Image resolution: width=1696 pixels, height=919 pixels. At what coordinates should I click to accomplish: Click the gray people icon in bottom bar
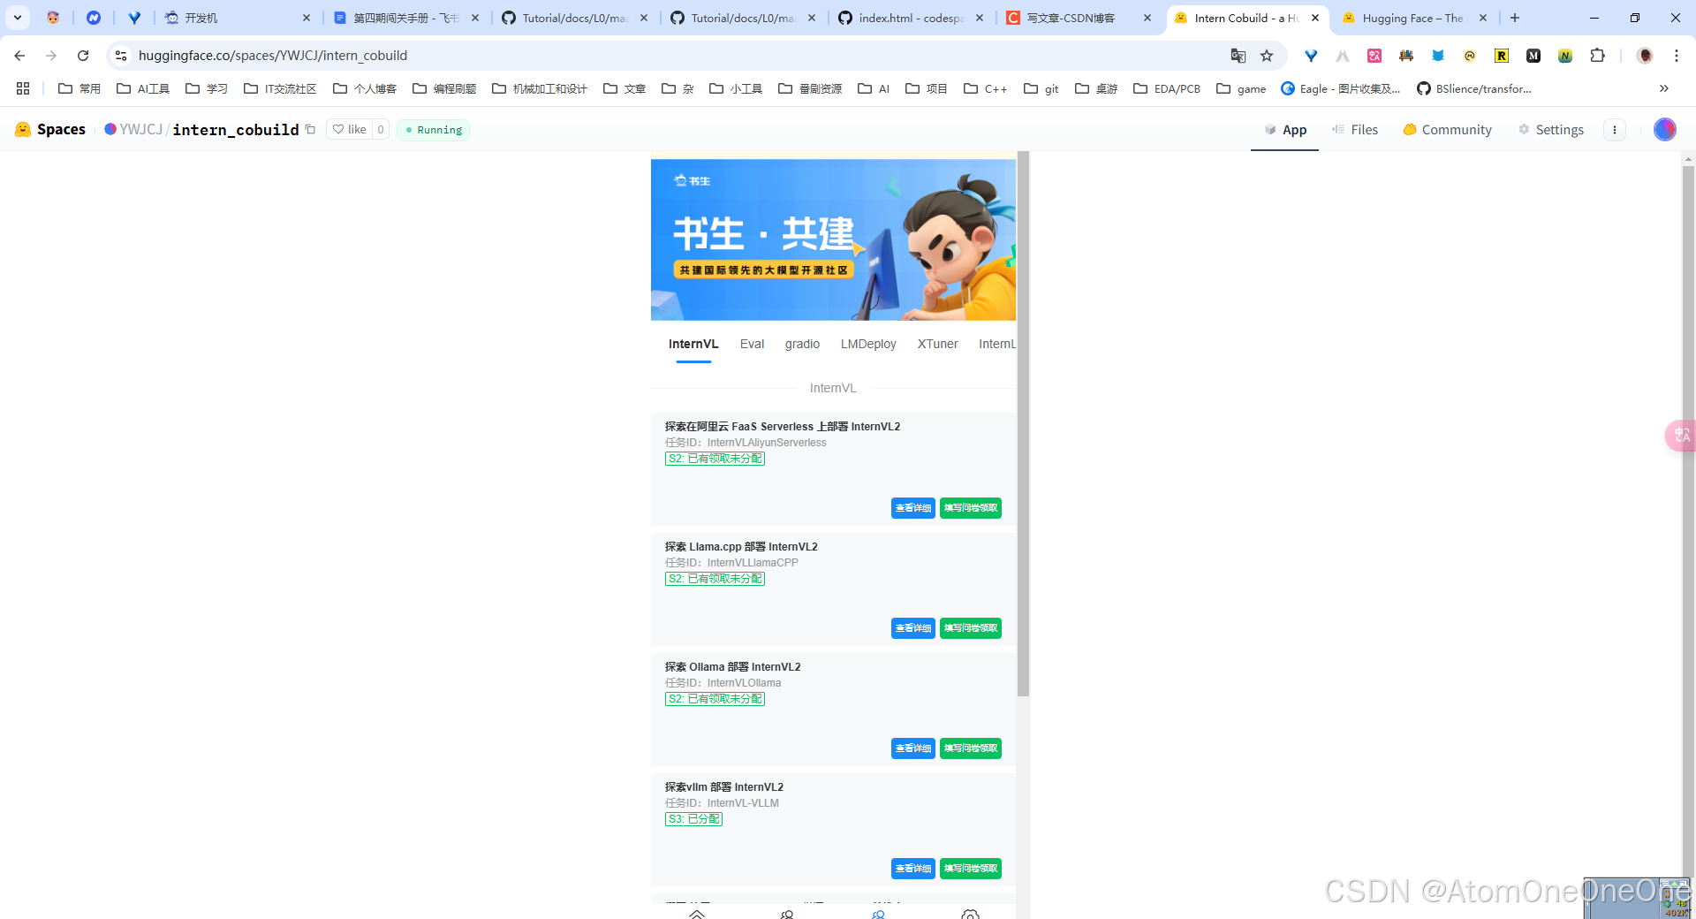tap(787, 915)
